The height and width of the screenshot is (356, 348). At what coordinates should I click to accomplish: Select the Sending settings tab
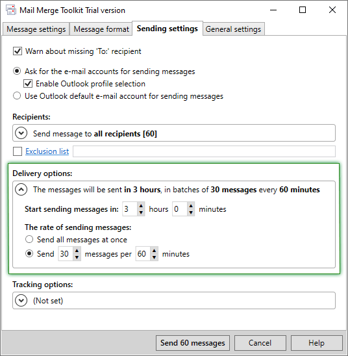[168, 29]
